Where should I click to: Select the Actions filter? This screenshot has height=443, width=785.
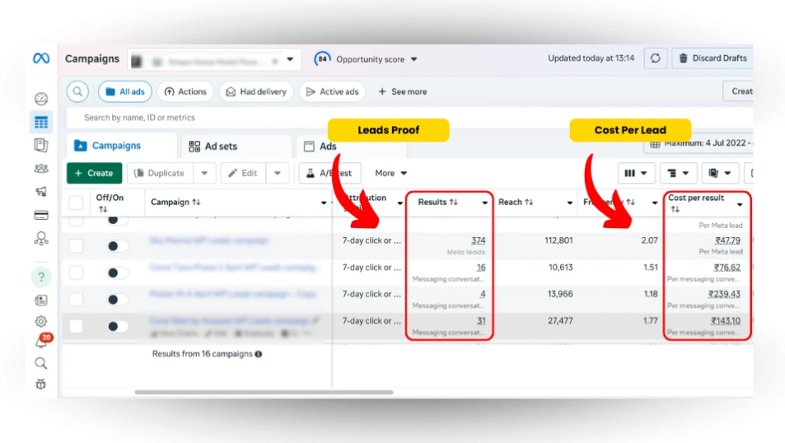tap(185, 91)
